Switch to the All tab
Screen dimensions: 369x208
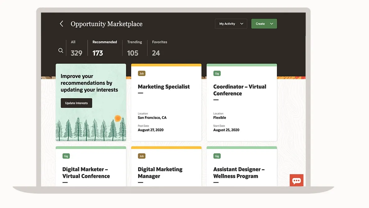click(76, 48)
